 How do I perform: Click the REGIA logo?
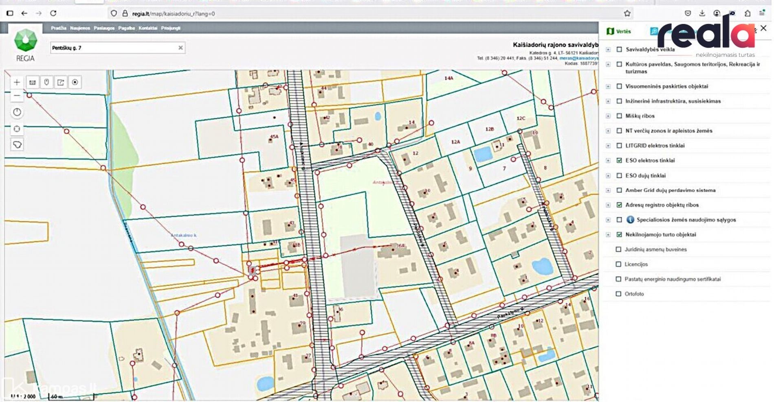coord(25,45)
